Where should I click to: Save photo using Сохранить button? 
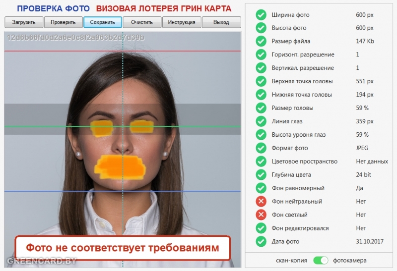pyautogui.click(x=103, y=22)
